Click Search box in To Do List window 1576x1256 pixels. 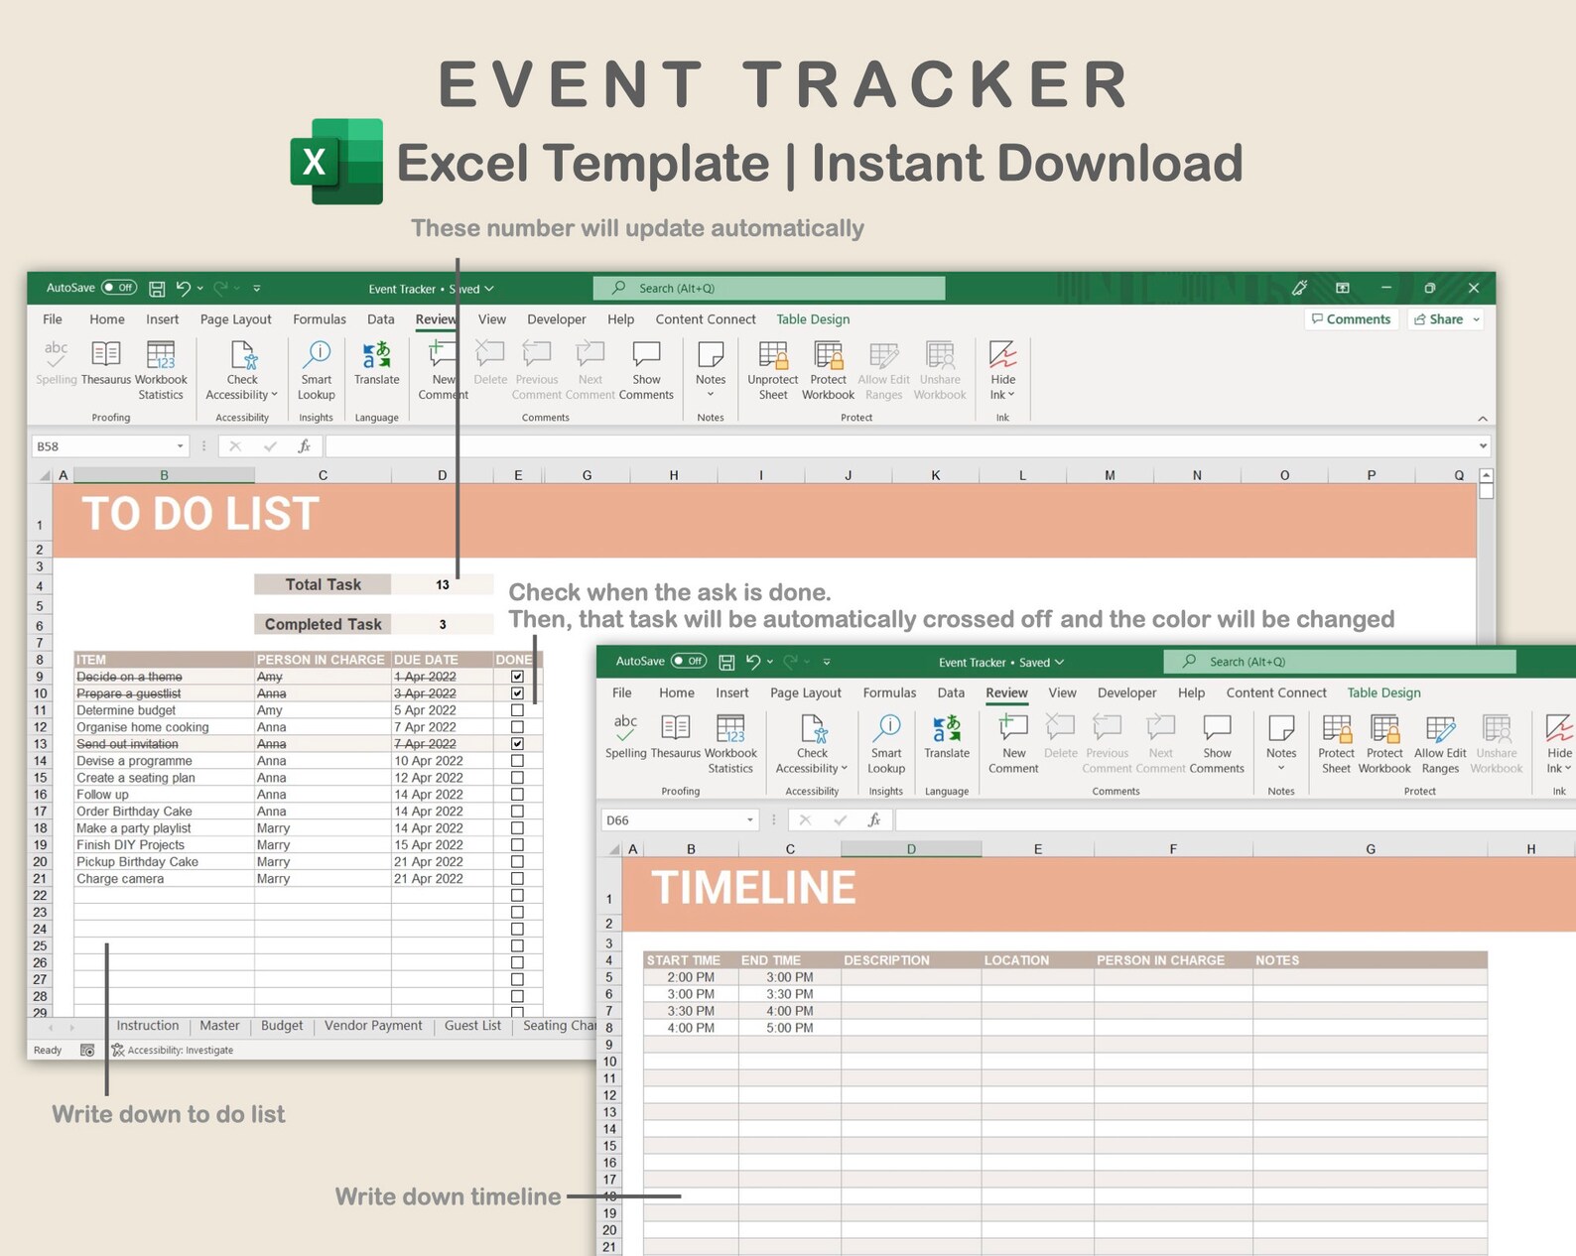click(x=769, y=289)
